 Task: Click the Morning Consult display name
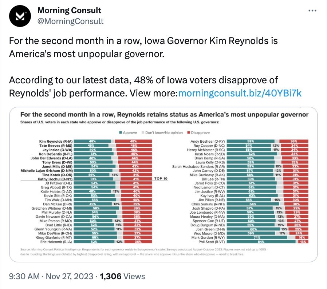[69, 10]
